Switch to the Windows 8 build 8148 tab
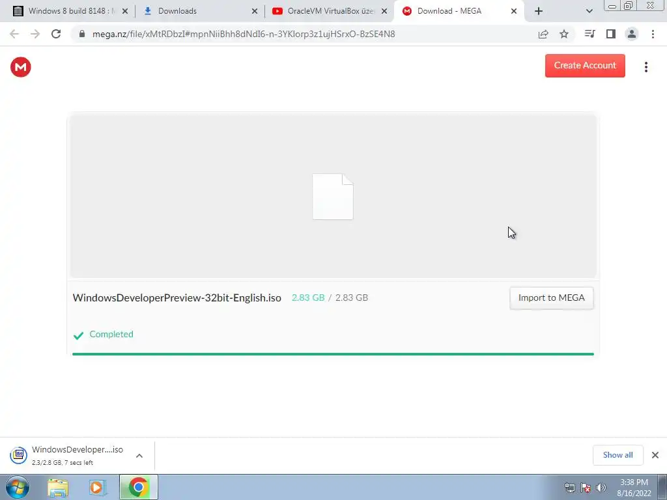Image resolution: width=667 pixels, height=500 pixels. (x=70, y=11)
